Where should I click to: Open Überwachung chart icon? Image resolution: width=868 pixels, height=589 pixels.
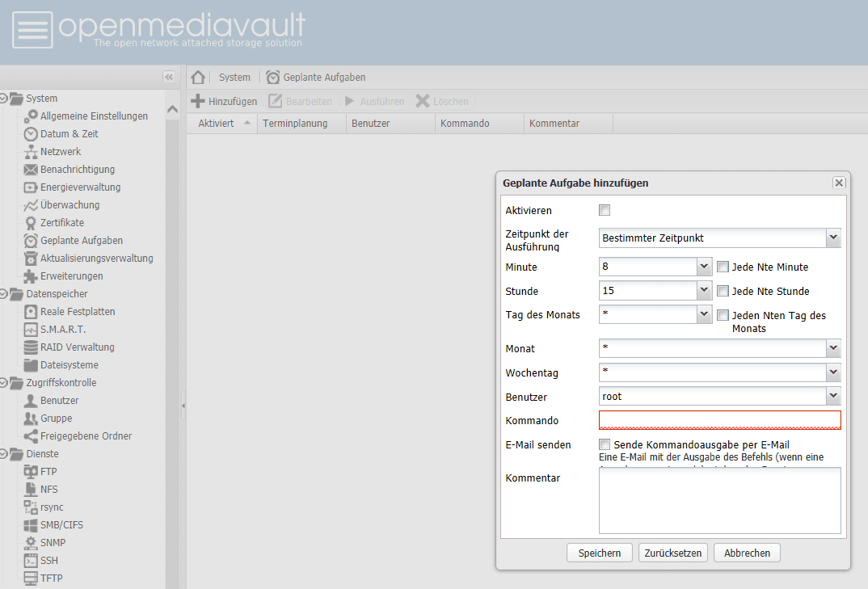pos(31,205)
